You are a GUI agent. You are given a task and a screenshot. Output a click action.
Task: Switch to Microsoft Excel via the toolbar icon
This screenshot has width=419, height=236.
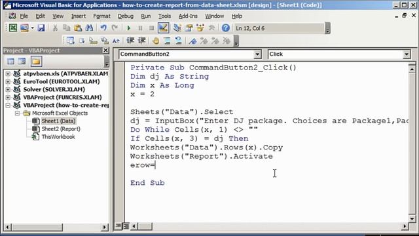13,28
